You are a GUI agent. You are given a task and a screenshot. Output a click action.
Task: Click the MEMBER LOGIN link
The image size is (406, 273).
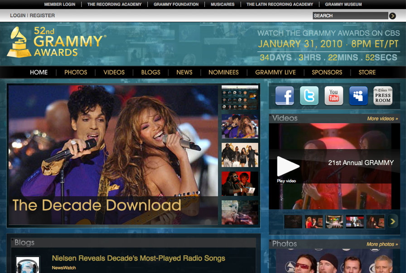tap(59, 4)
